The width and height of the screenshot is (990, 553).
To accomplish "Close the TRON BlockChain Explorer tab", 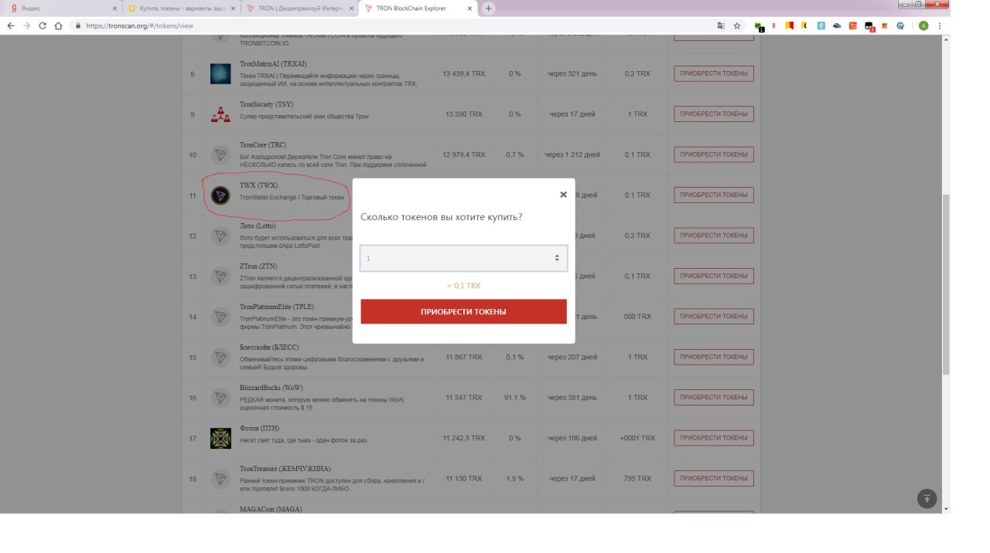I will (x=469, y=8).
